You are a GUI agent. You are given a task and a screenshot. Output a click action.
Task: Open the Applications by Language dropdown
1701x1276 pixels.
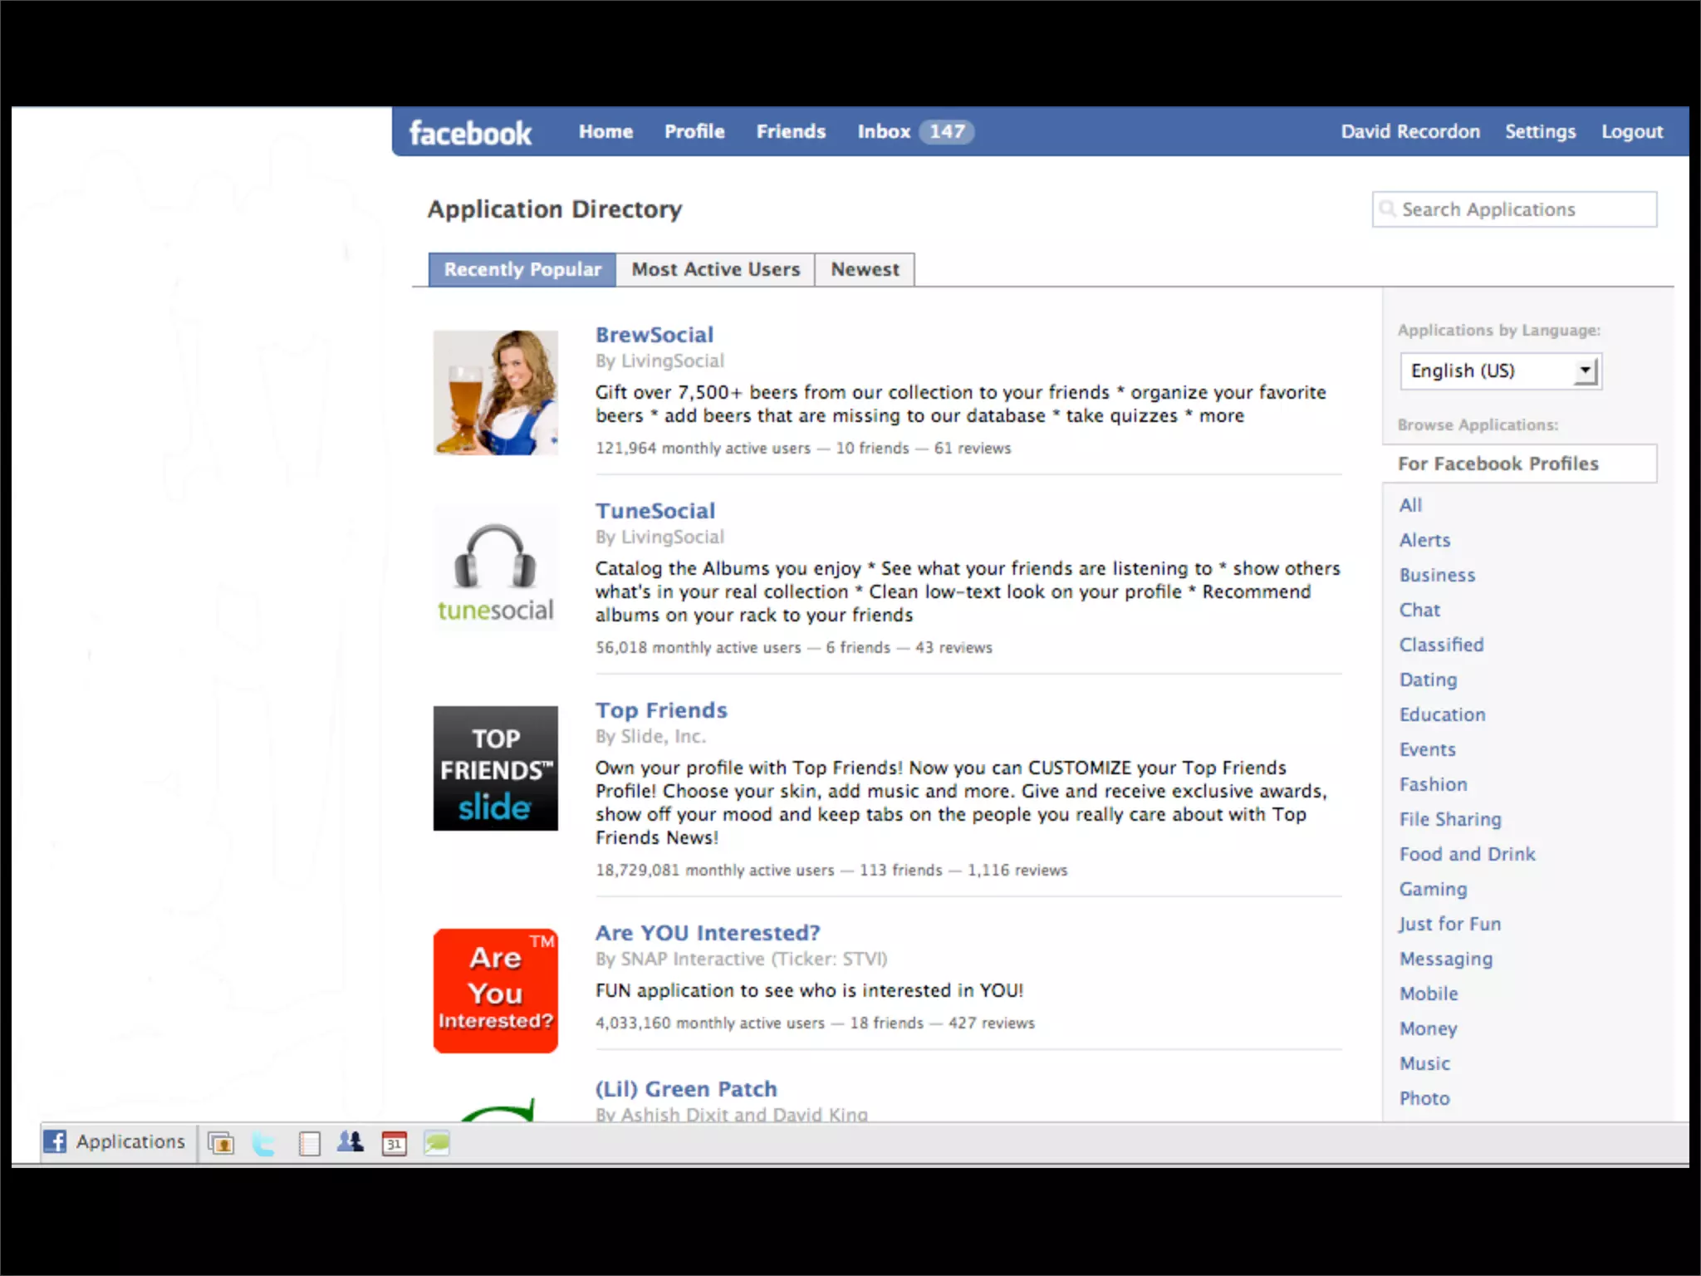(x=1500, y=371)
